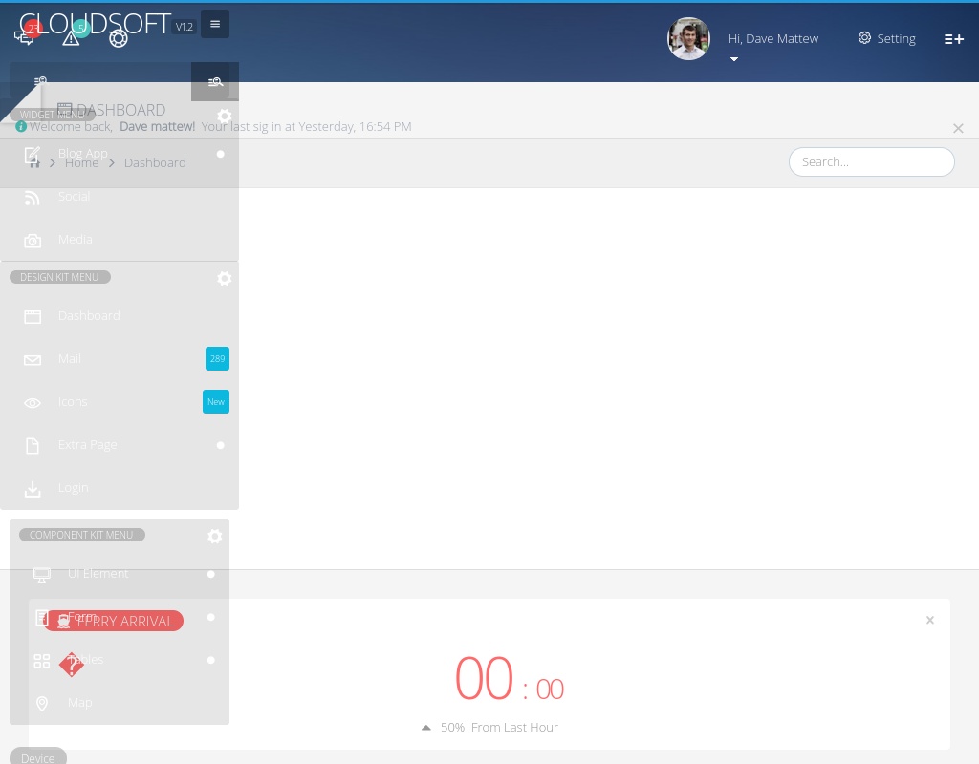Click the hamburger menu button beside V1.2
The width and height of the screenshot is (979, 764).
[x=215, y=24]
